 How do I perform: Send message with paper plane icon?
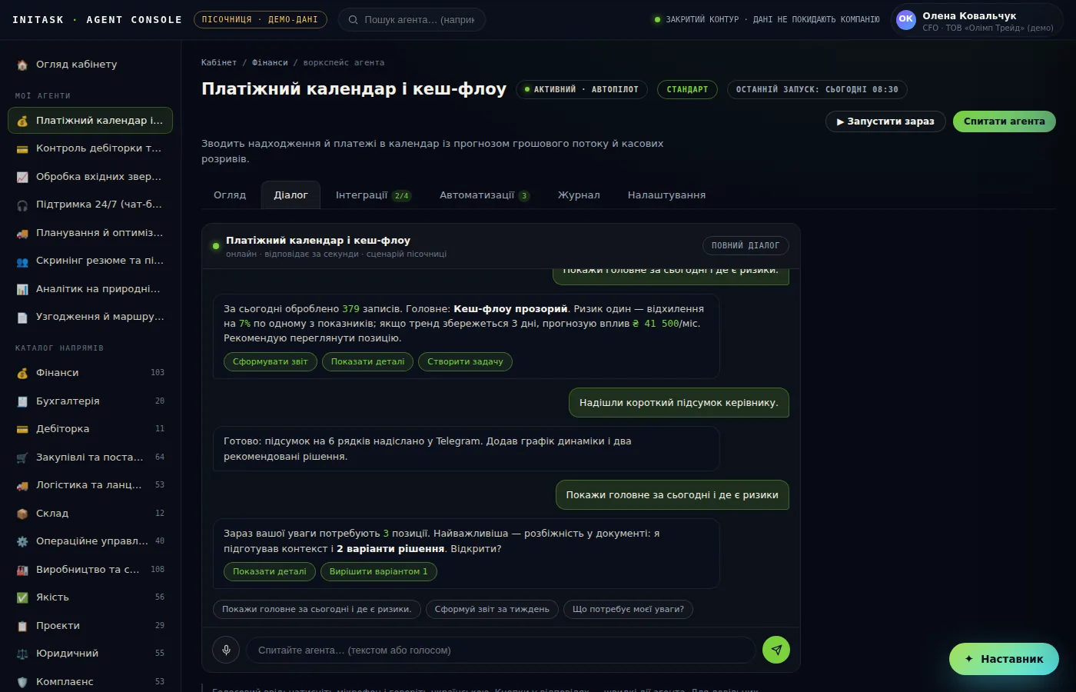(776, 650)
